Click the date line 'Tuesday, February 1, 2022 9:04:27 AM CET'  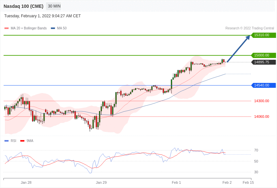click(42, 16)
